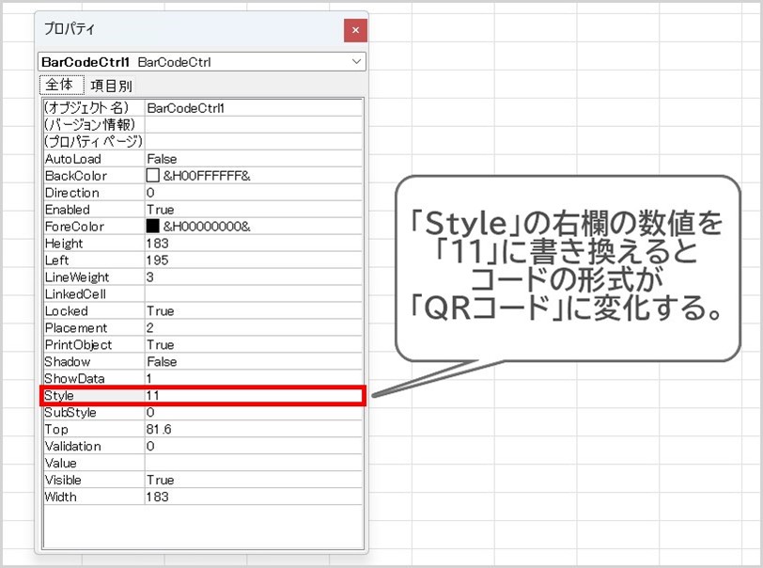Click the Validation value field
Screen dimensions: 763x568
coord(254,446)
